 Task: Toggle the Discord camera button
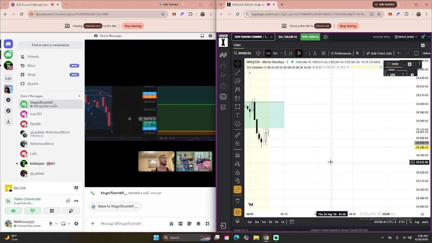pyautogui.click(x=13, y=211)
